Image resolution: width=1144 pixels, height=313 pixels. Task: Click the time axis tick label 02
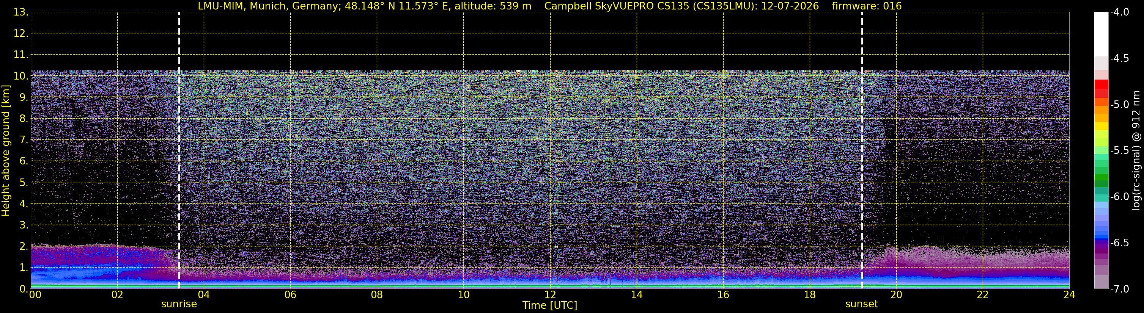coord(117,295)
